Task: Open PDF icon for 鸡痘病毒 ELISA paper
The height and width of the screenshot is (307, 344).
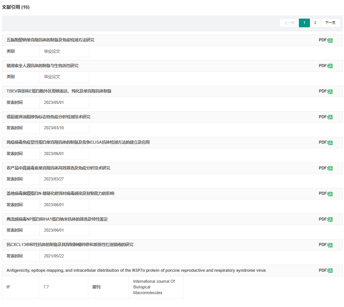Action: pyautogui.click(x=330, y=143)
